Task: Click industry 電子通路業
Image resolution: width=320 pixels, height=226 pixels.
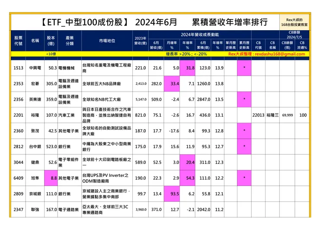Action: (69, 210)
